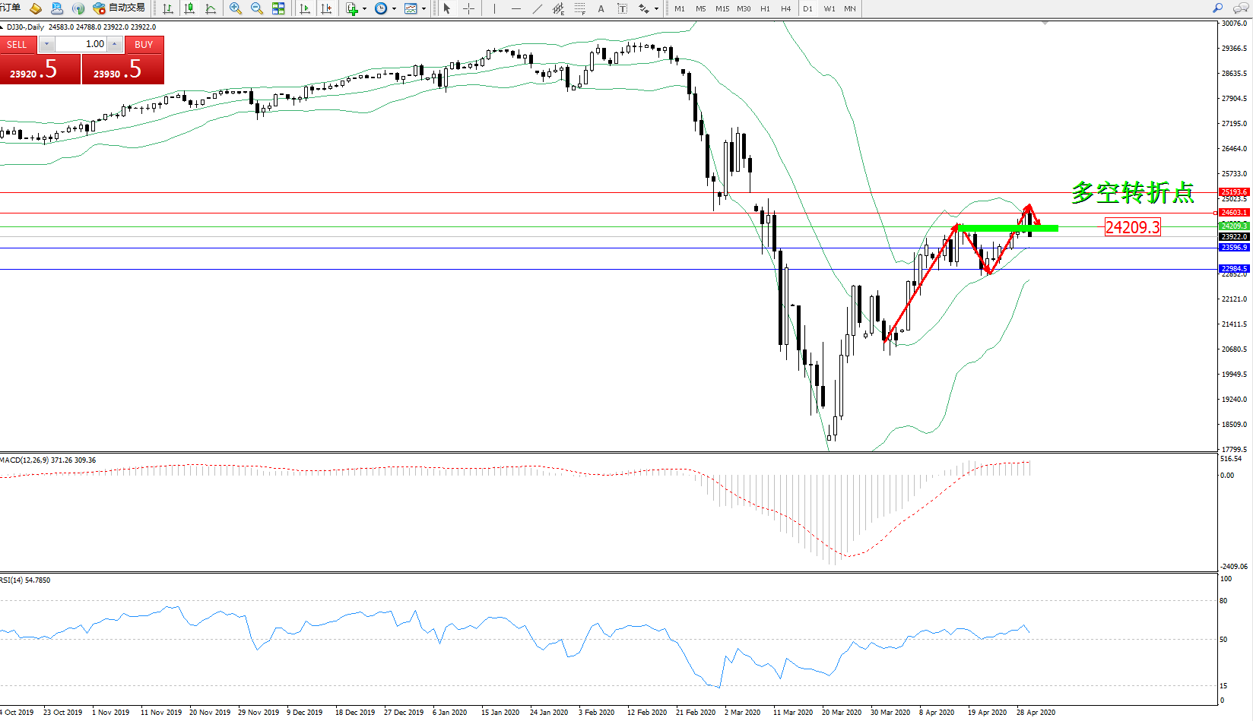1253x721 pixels.
Task: Select the trendline drawing tool
Action: [537, 8]
